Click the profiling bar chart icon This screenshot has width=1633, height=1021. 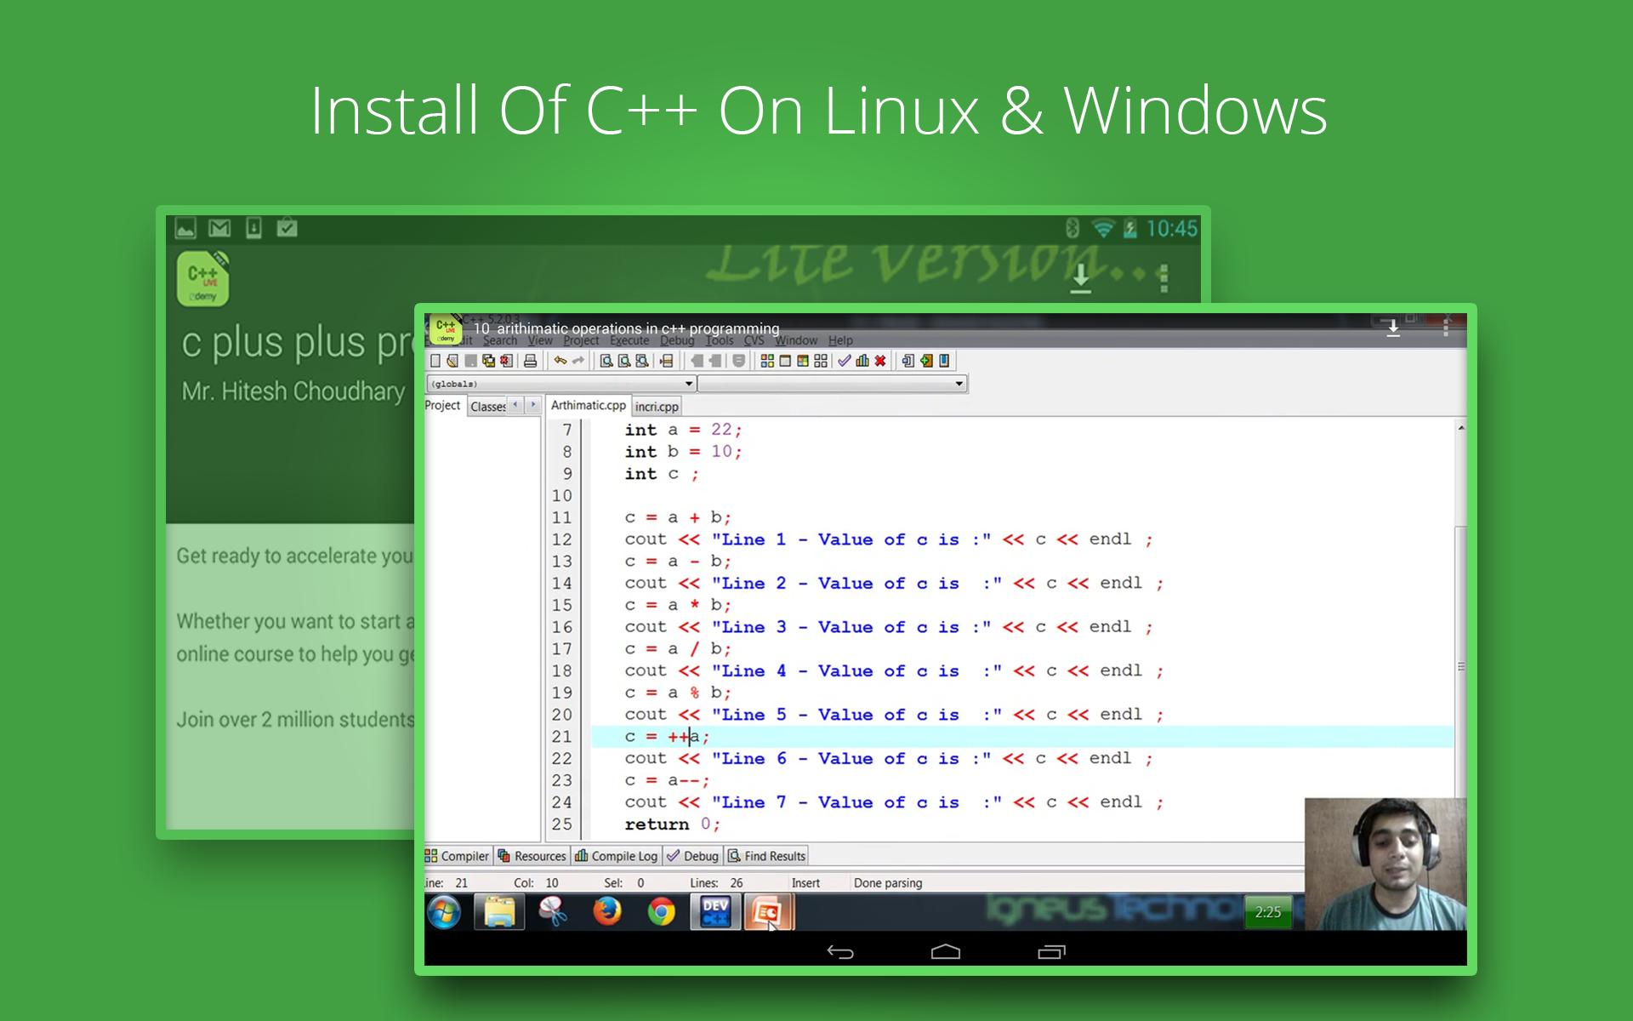point(862,361)
